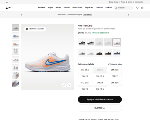This screenshot has width=150, height=120.
Task: Click the star icon in Altamente valorado badge
Action: tap(27, 29)
